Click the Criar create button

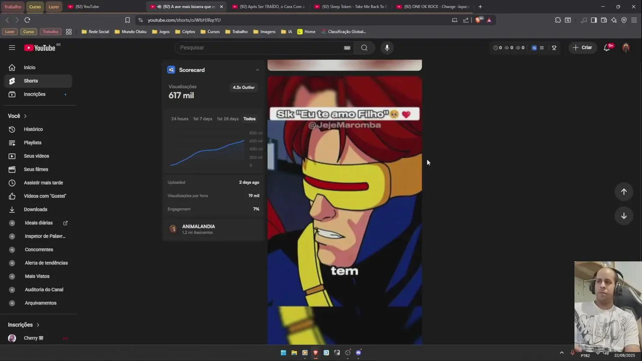582,48
